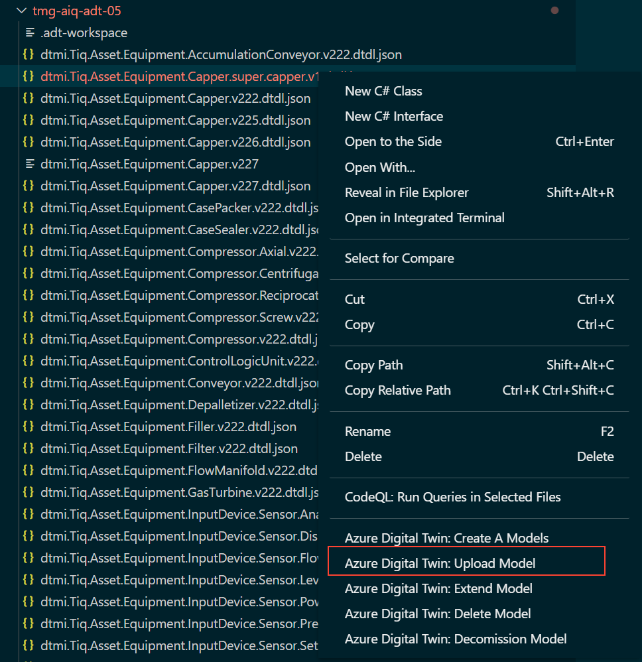Click JSON icon of Compressor.v222.dtdl file
The image size is (642, 662).
29,338
